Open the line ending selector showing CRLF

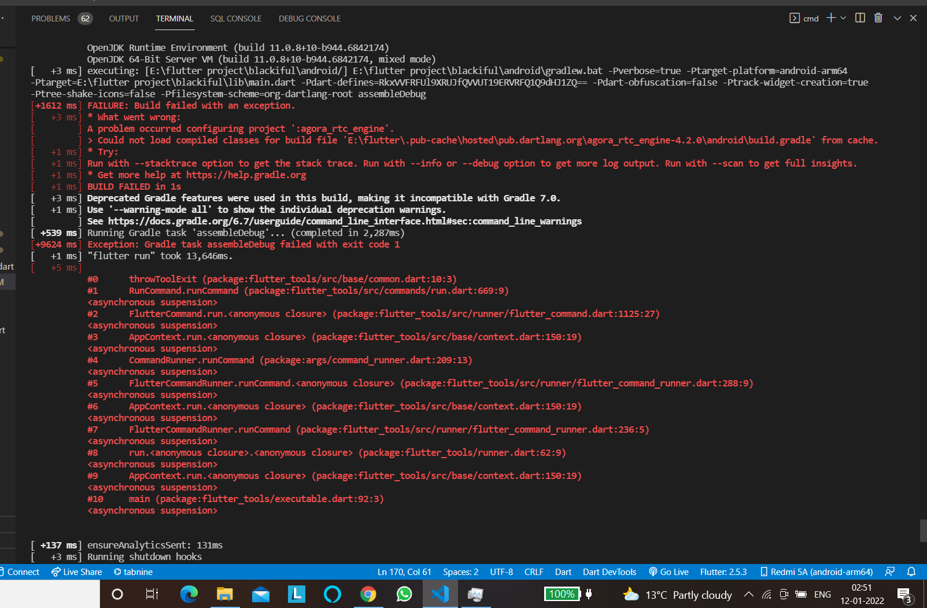(x=533, y=572)
